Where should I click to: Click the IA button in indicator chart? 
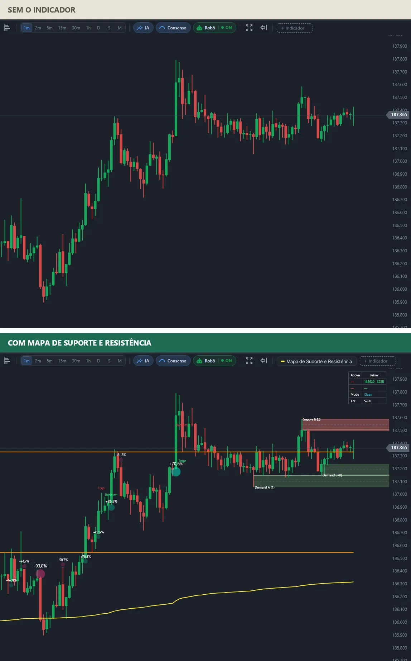(x=143, y=361)
